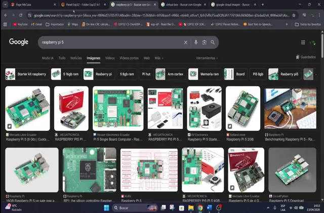Screen dimensions: 324x213
Task: Click the magnifier search button
Action: [x=213, y=43]
